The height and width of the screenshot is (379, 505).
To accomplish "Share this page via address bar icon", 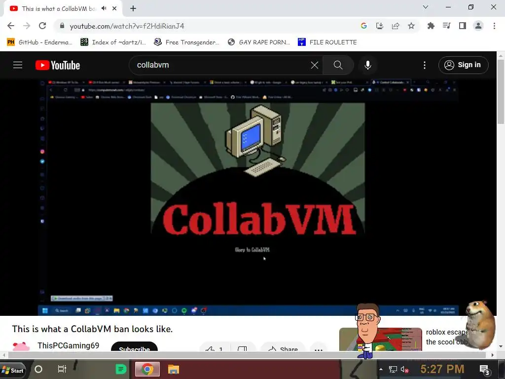I will [396, 26].
